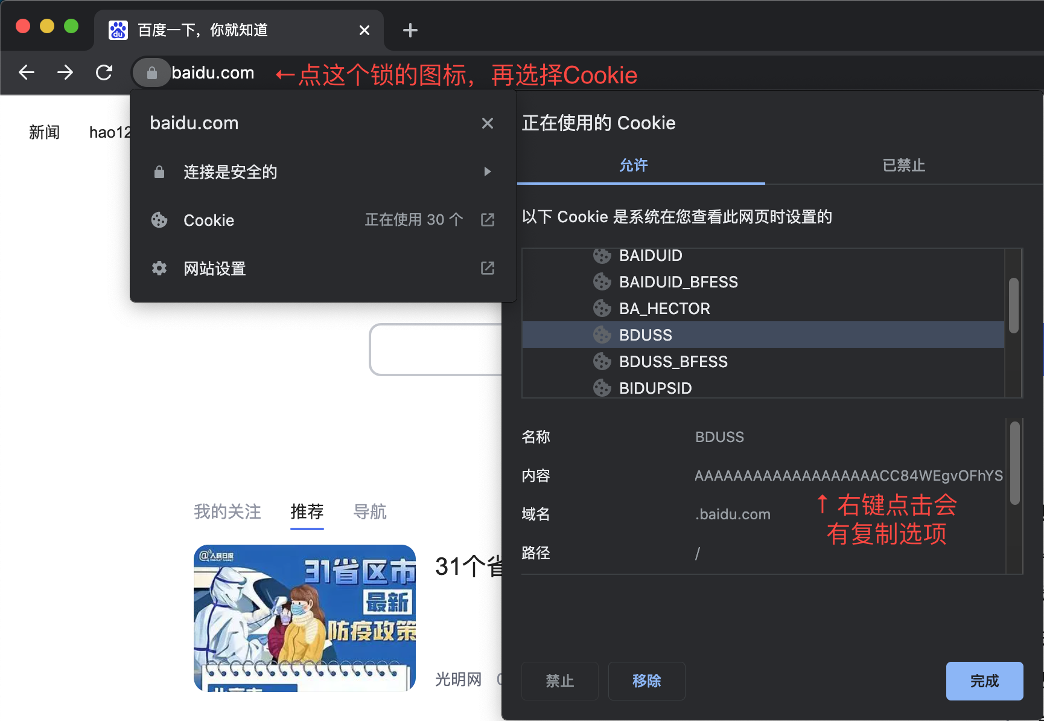This screenshot has width=1044, height=721.
Task: Open the Cookie menu entry
Action: coord(323,220)
